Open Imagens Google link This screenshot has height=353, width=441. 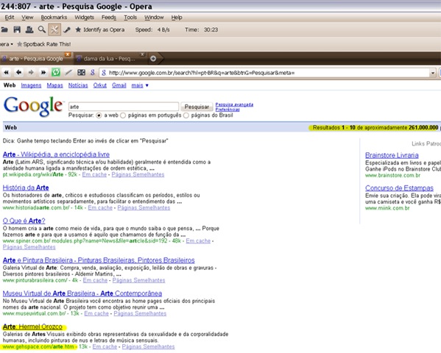31,85
